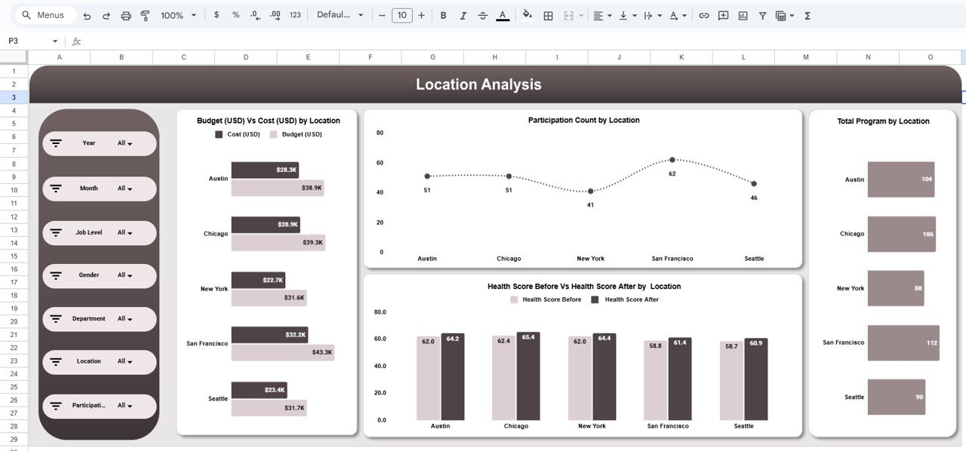Click the Undo button
Screen dimensions: 966x451
coord(87,14)
